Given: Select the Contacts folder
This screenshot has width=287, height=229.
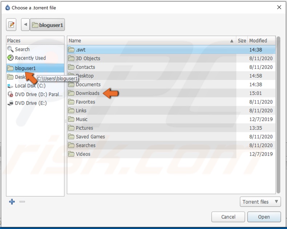Looking at the screenshot, I should click(171, 67).
